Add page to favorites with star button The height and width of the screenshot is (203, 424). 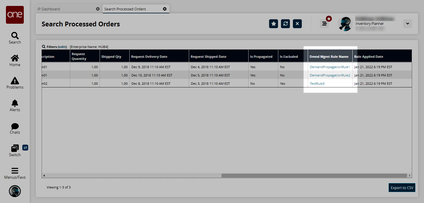(274, 24)
